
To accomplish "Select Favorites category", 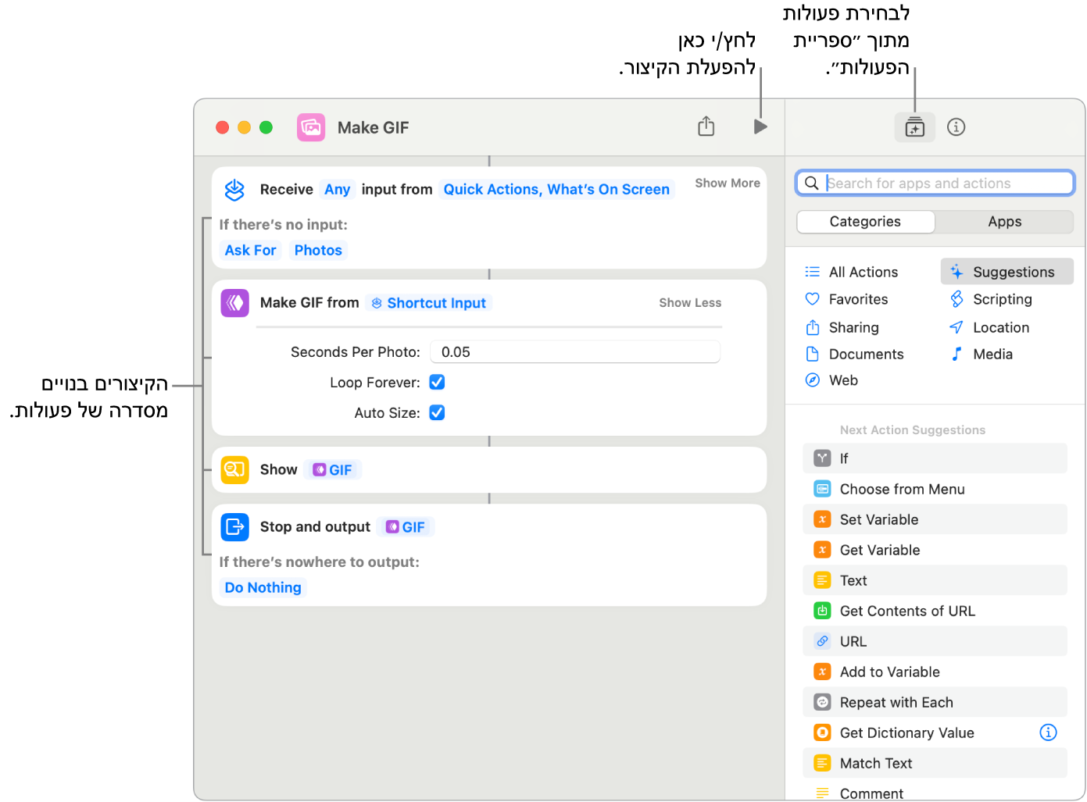I will 846,299.
